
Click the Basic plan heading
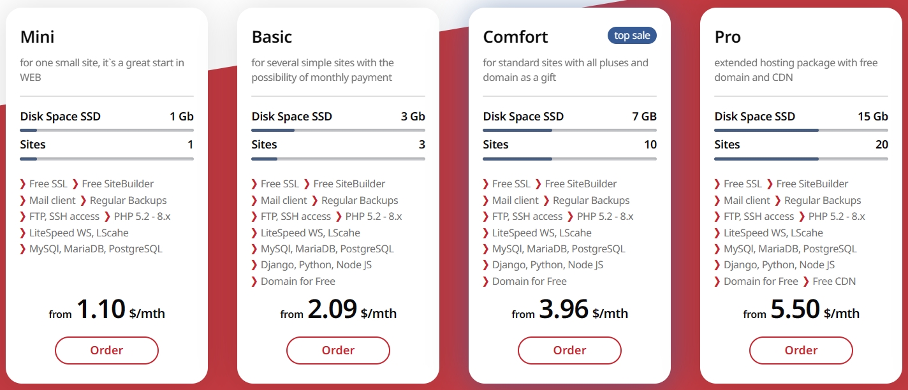pyautogui.click(x=272, y=37)
